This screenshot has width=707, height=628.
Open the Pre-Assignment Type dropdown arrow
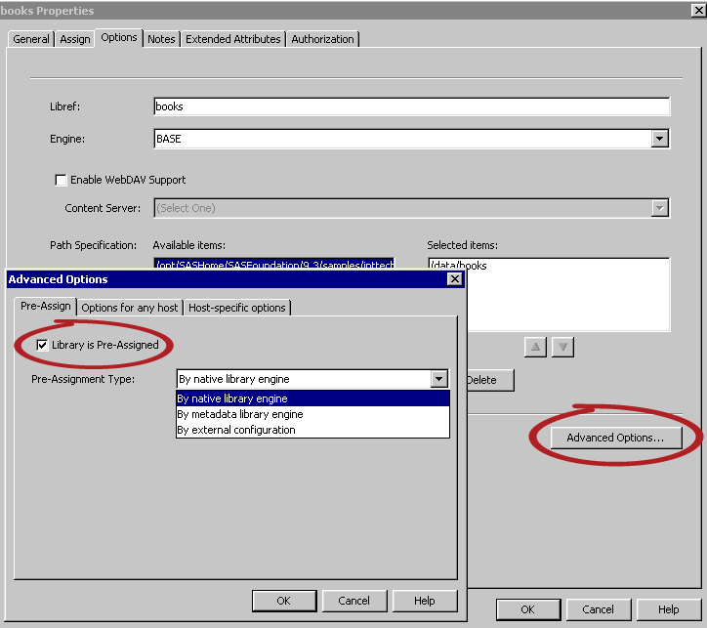(x=438, y=379)
